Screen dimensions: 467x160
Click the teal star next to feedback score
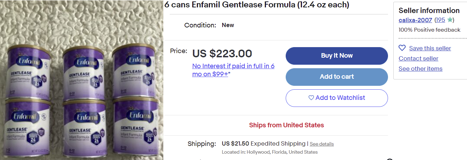[450, 20]
